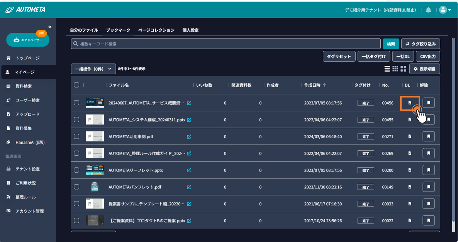Switch to large grid view icon
458x242 pixels.
click(x=404, y=69)
